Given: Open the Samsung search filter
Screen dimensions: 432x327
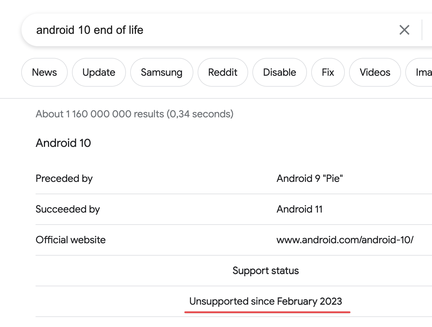Looking at the screenshot, I should [x=161, y=72].
